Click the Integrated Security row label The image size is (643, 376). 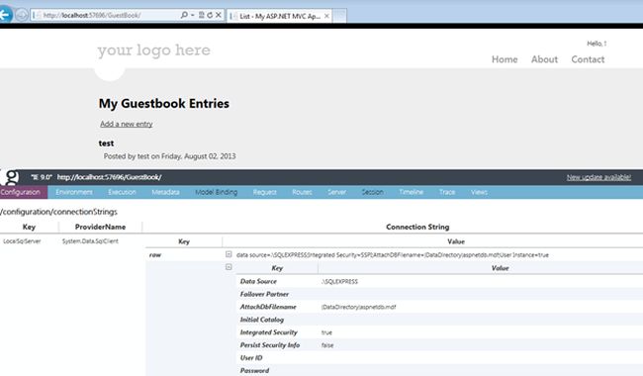[x=269, y=332]
